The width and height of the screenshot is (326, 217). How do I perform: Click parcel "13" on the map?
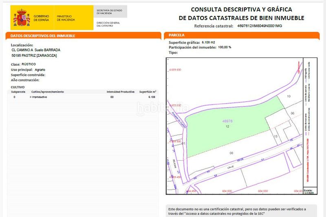point(276,136)
